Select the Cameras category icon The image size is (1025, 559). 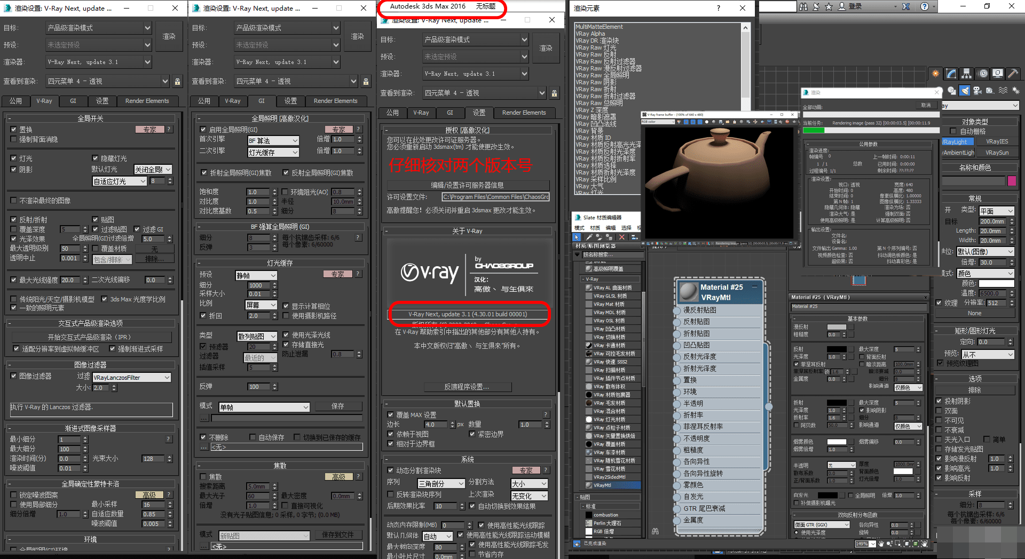977,91
